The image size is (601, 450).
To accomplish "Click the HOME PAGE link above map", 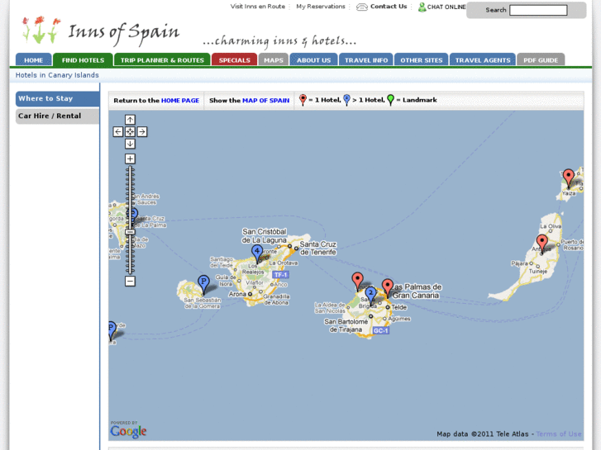I will point(180,101).
